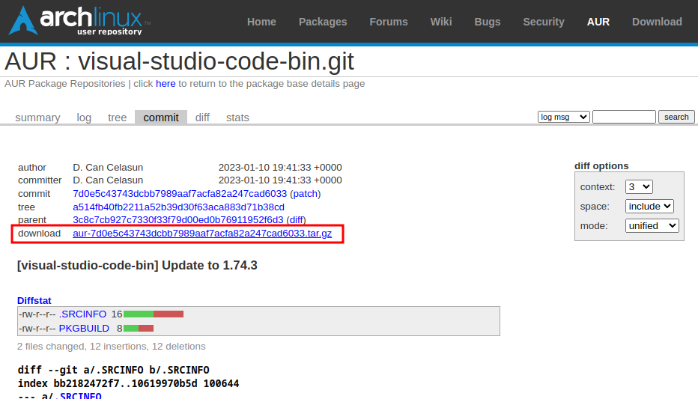The width and height of the screenshot is (698, 399).
Task: Click the .SRCINFO change count 16
Action: coord(117,314)
